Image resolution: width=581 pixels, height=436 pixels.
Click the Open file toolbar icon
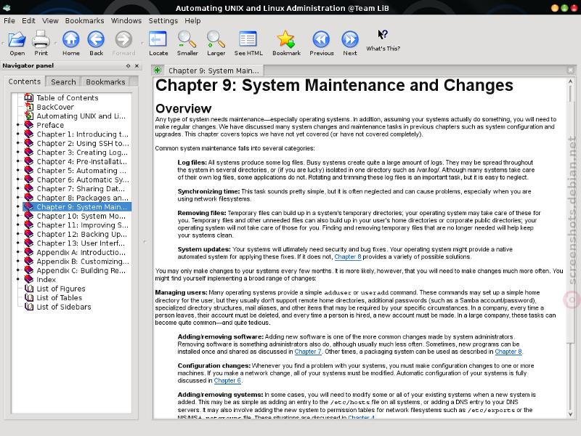tap(17, 39)
